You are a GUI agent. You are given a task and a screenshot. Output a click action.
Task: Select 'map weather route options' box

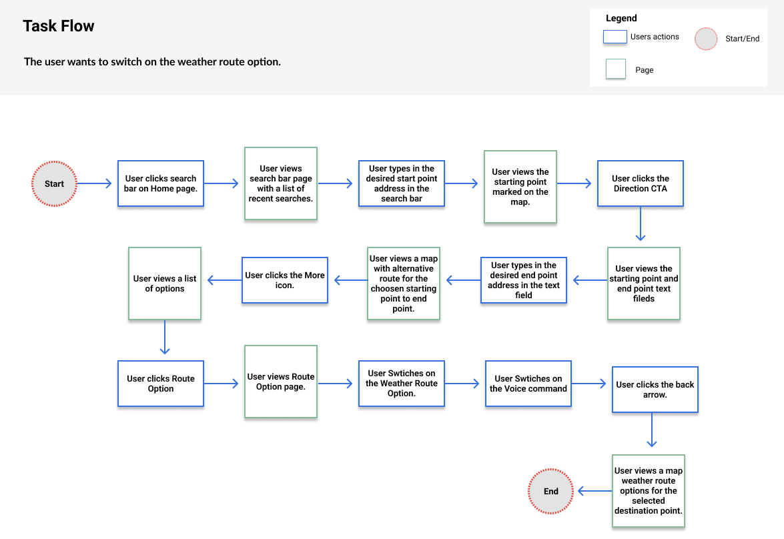tap(649, 491)
